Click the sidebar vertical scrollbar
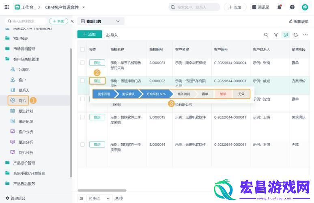Screen dimensions: 314x203 click(x=71, y=113)
